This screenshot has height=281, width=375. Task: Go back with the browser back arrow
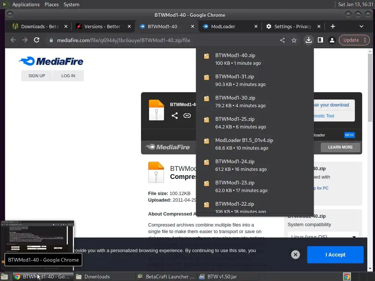(13, 40)
